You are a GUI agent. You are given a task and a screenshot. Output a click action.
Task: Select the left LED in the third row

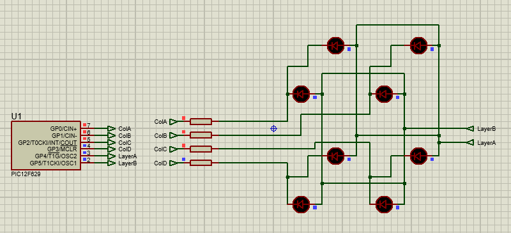tap(335, 156)
